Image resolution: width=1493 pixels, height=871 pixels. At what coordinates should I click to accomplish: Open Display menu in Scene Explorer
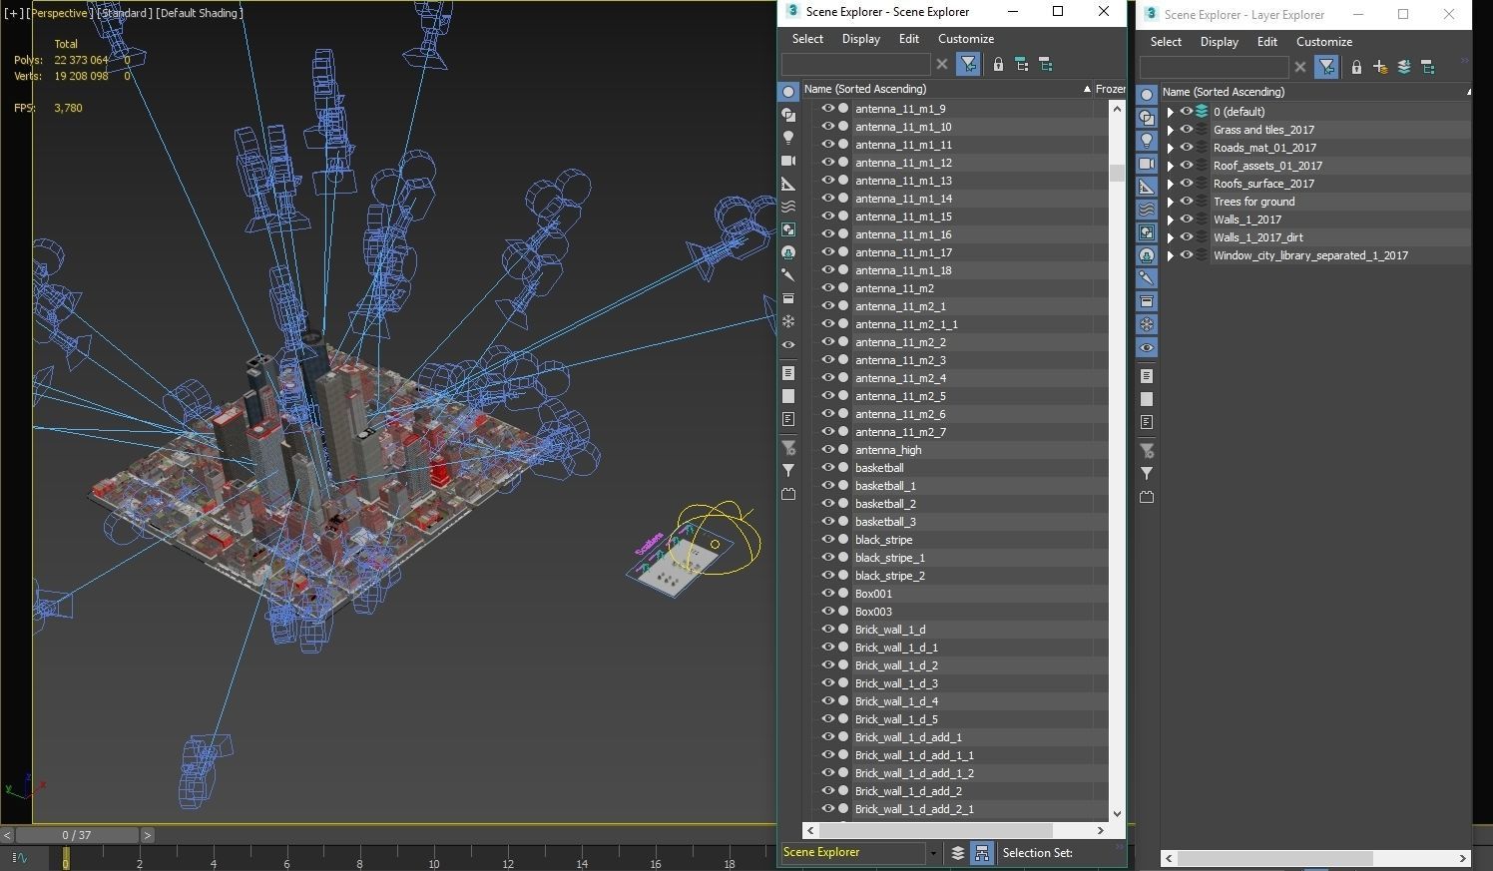coord(860,39)
